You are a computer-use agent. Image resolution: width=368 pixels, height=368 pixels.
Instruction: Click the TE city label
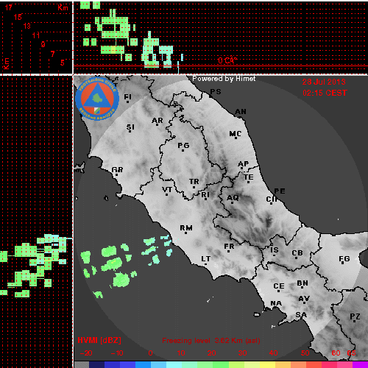click(249, 177)
